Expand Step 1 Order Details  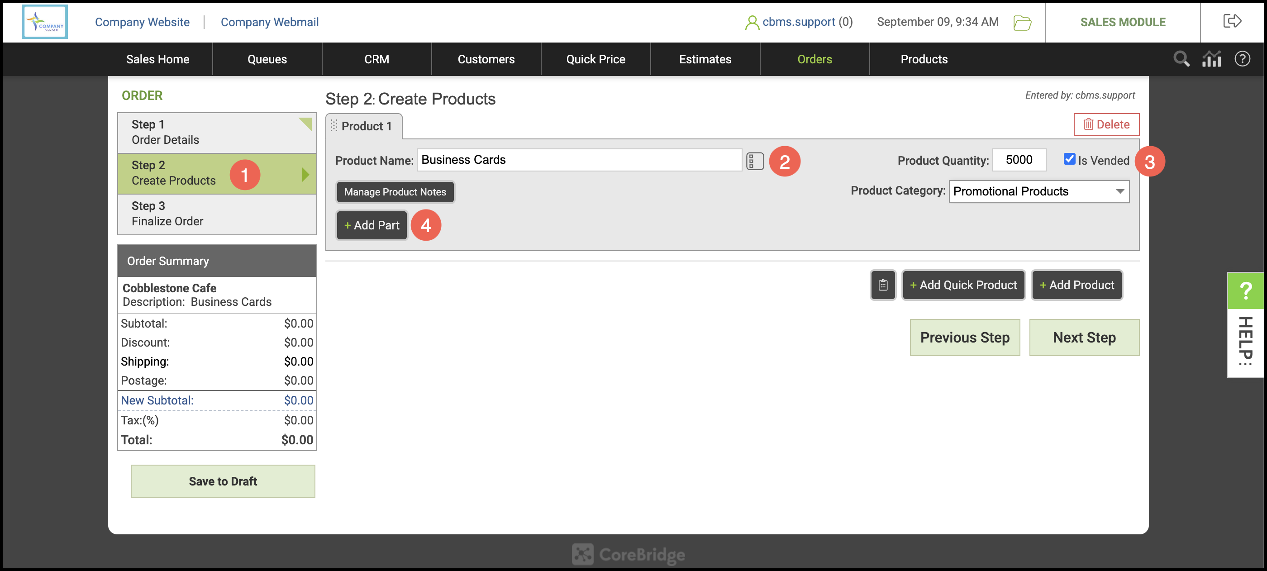(x=217, y=132)
